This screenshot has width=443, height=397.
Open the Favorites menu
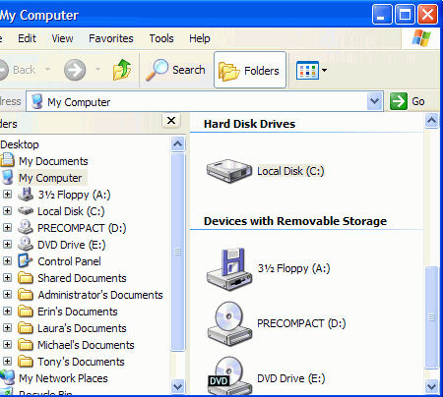pos(111,38)
